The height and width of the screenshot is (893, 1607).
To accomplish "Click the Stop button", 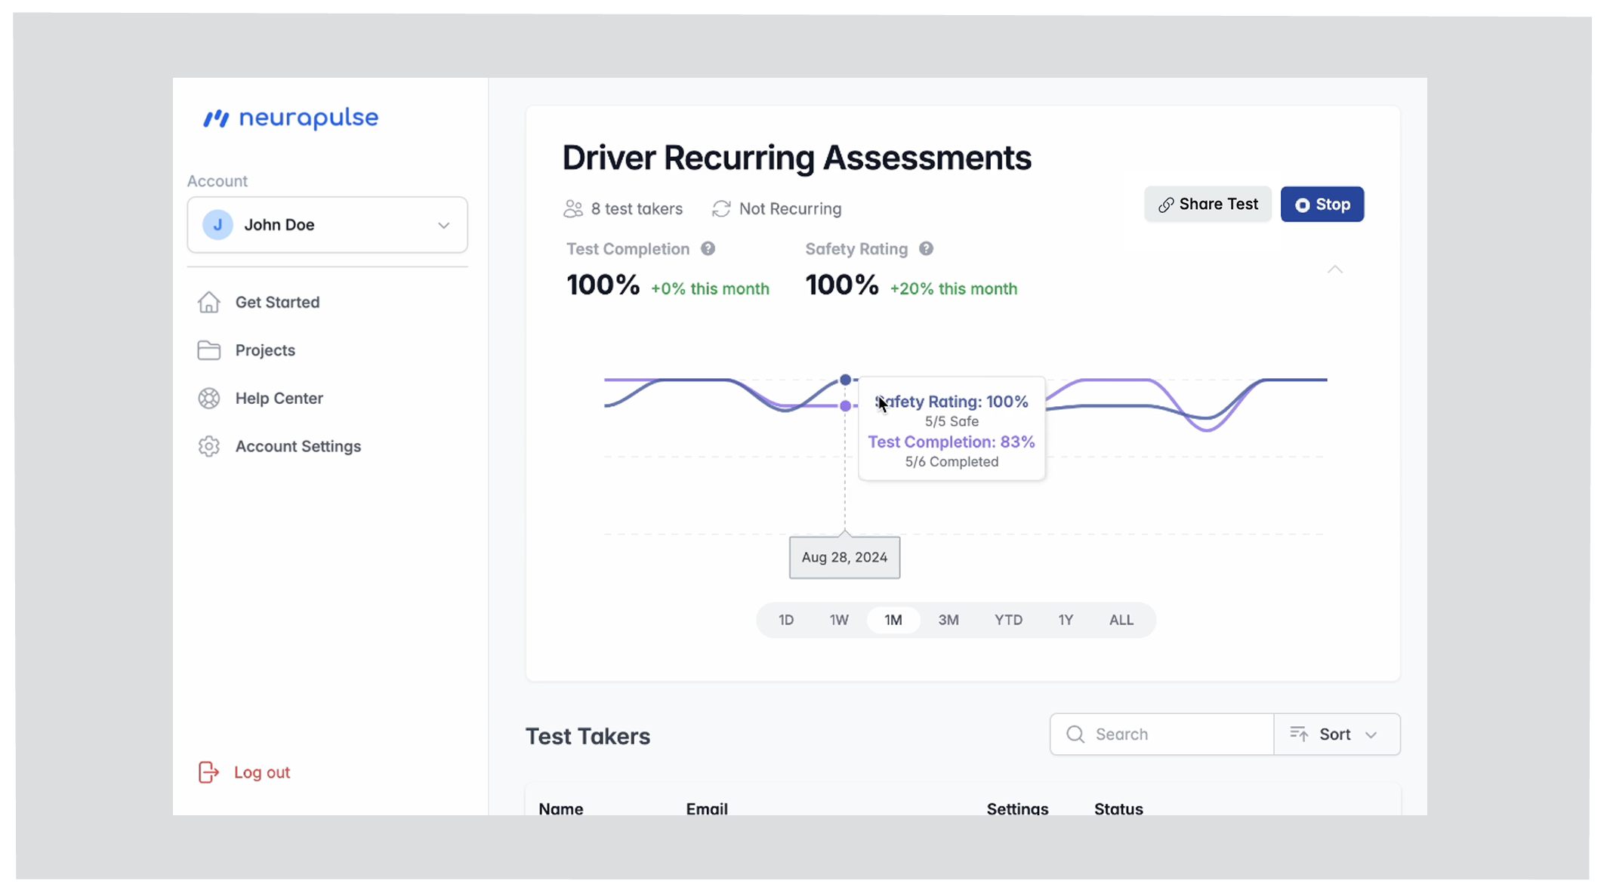I will tap(1322, 205).
